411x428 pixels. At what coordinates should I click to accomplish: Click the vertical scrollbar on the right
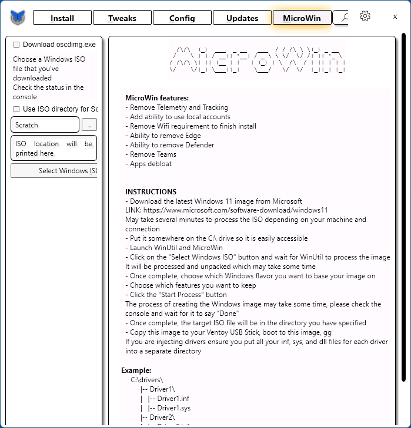point(403,207)
